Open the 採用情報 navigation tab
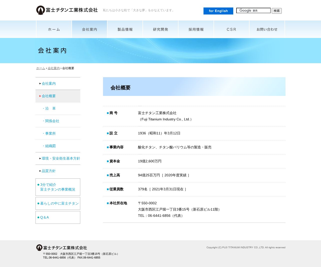This screenshot has width=321, height=267. [x=196, y=29]
